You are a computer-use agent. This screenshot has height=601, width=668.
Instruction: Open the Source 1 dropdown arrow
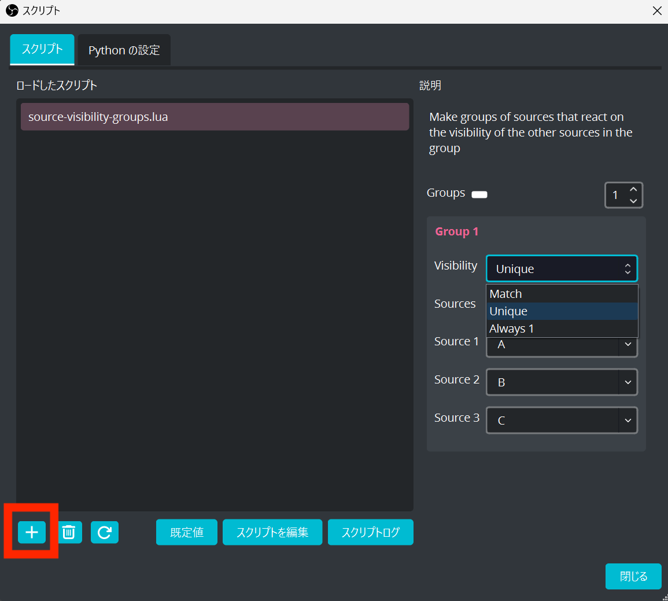628,345
